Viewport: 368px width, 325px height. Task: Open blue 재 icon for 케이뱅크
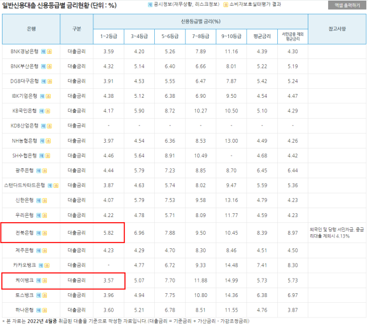pos(39,281)
